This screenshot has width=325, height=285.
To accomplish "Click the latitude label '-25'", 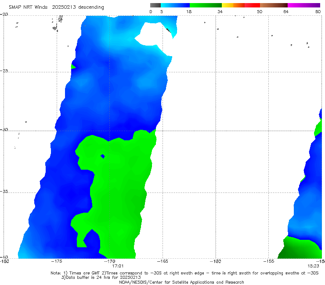I will click(x=4, y=71).
